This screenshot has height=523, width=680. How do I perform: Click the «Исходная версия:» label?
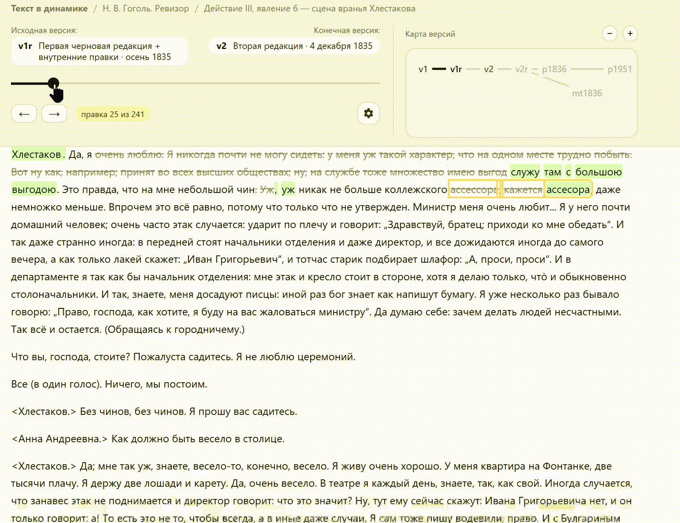(44, 31)
